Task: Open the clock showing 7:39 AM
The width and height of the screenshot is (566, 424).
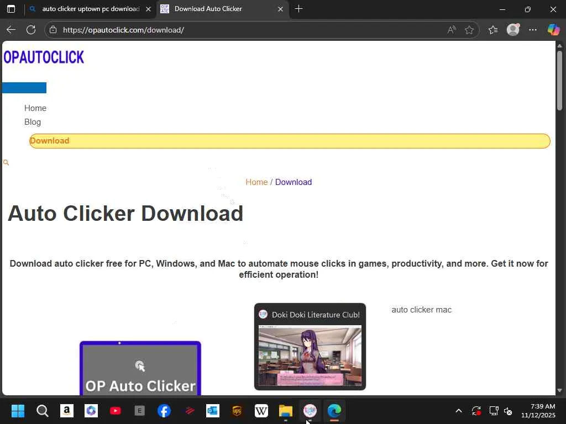Action: click(538, 411)
